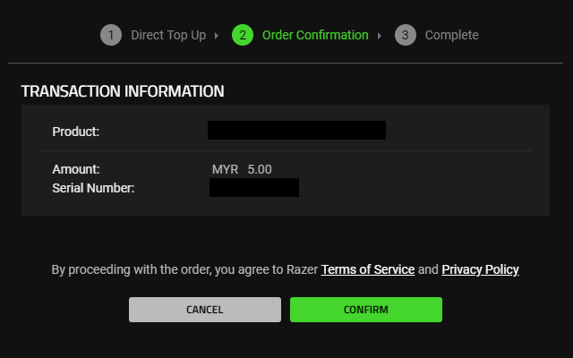Click the Complete step label
Screen dimensions: 573x358
[x=451, y=35]
